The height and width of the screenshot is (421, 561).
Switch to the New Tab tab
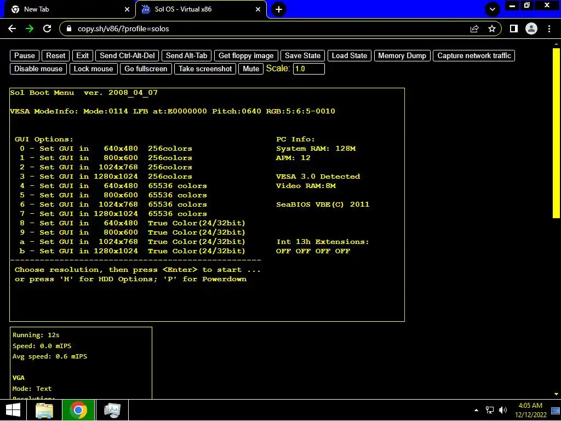click(68, 9)
